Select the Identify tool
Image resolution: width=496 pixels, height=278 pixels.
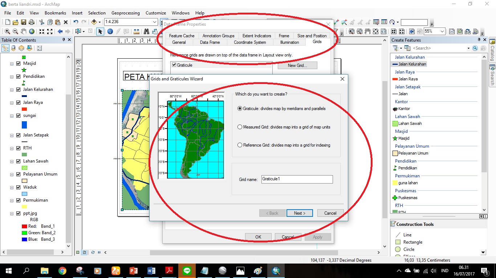pos(110,31)
